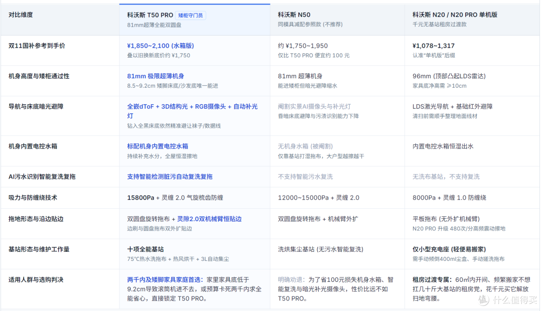Click 两千内及矮脚家具家庭首选 blue text
Screen dimensions: 542x311
click(165, 279)
